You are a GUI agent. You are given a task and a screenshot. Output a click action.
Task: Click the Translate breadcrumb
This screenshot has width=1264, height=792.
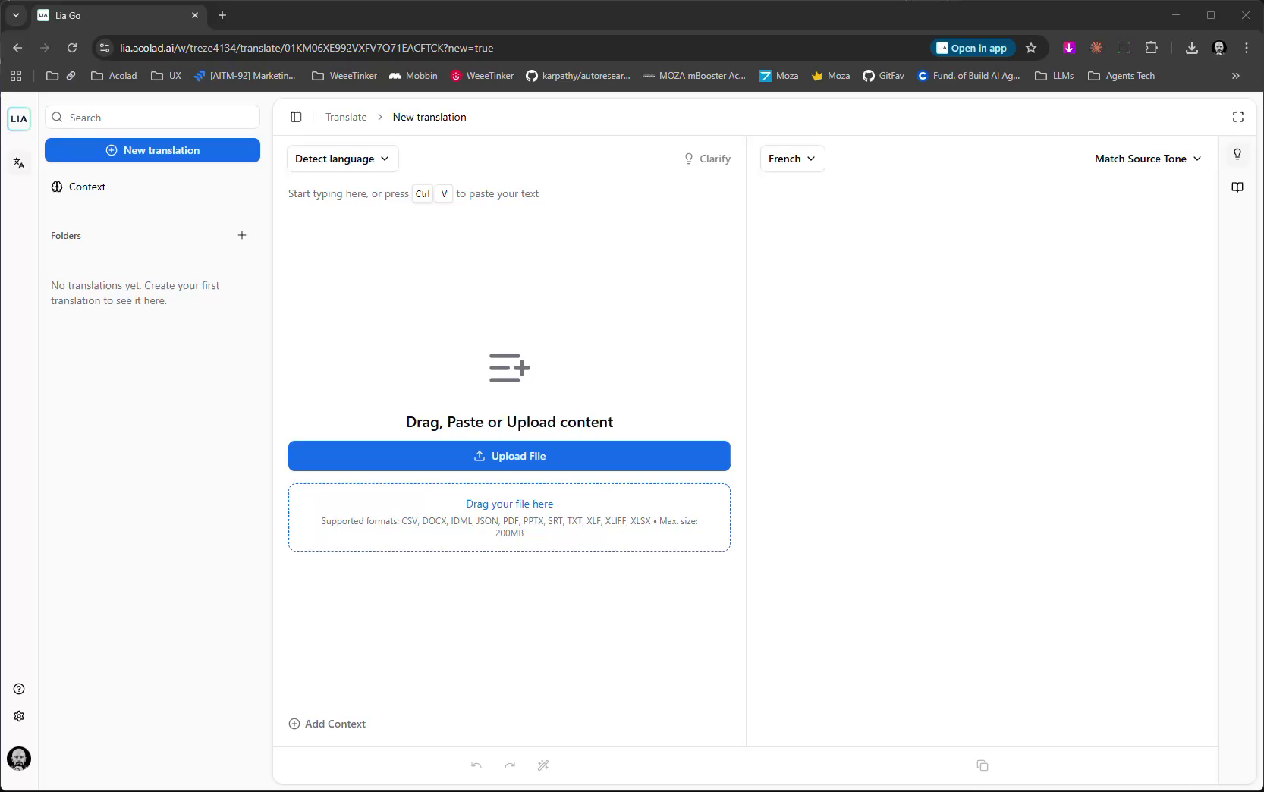(346, 117)
